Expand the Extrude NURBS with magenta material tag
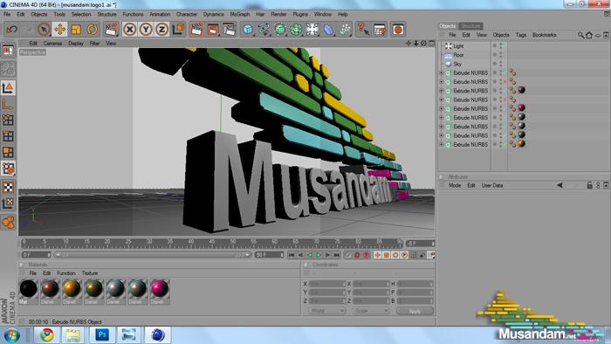 442,108
